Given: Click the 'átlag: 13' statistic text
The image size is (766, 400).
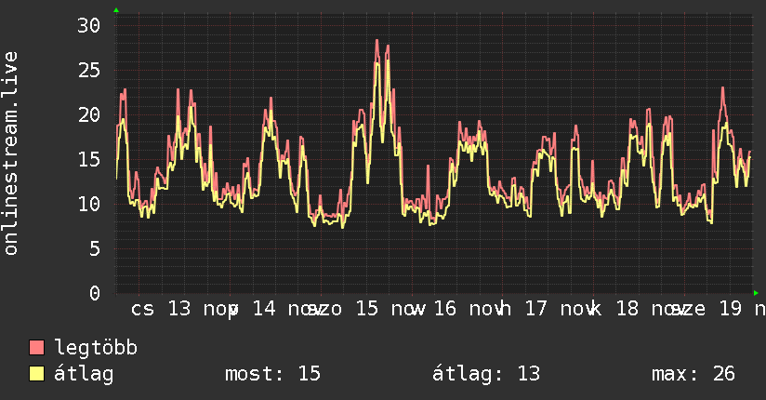Looking at the screenshot, I should [x=486, y=374].
